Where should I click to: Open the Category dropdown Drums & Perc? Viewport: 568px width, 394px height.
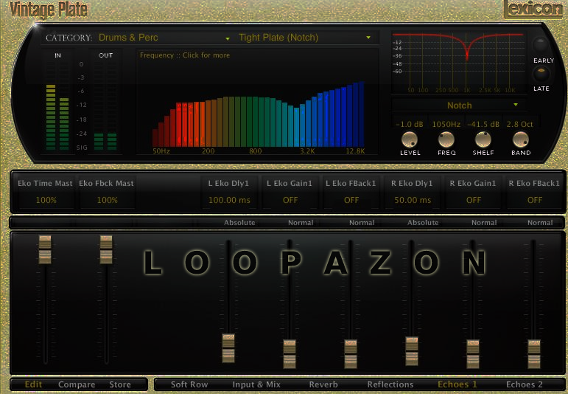coord(164,38)
